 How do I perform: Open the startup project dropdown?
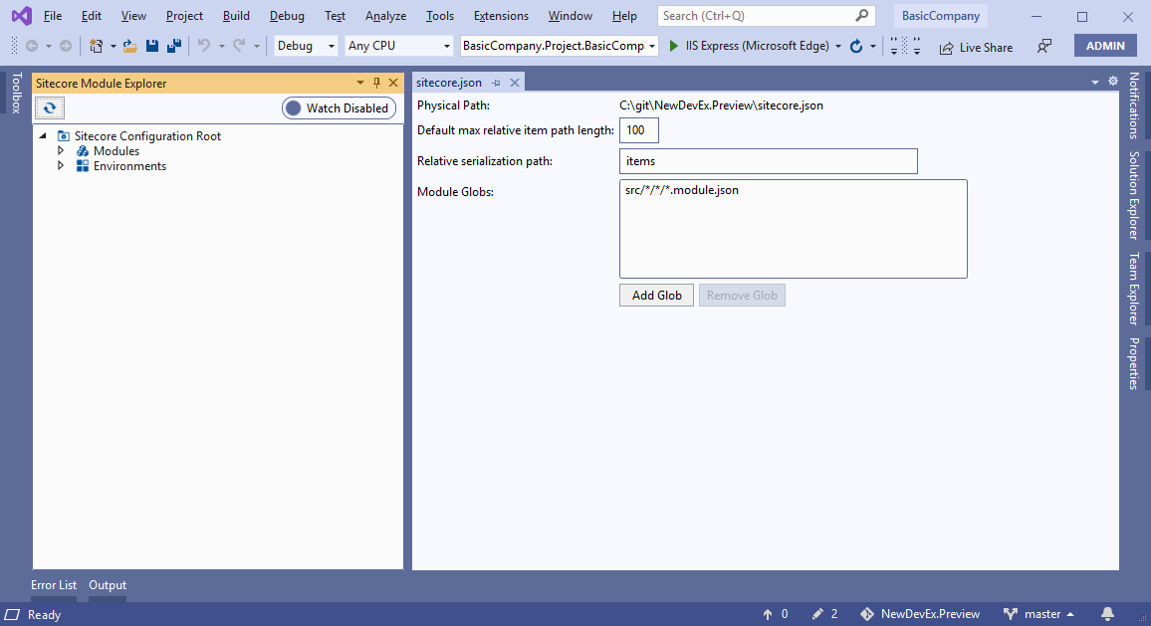click(559, 46)
